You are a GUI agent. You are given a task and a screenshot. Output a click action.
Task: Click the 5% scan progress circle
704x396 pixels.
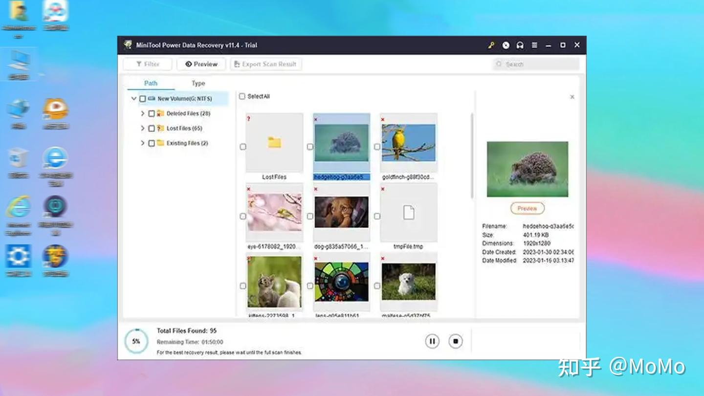(x=136, y=341)
